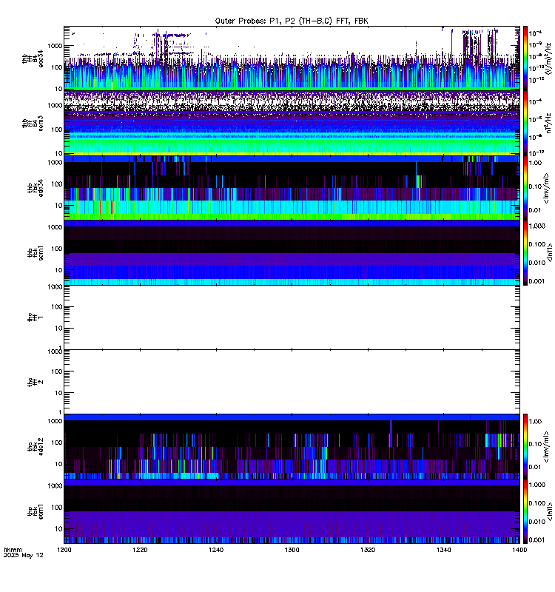Select the 'thb fbk edc34' panel label
Image resolution: width=555 pixels, height=592 pixels.
pyautogui.click(x=36, y=188)
